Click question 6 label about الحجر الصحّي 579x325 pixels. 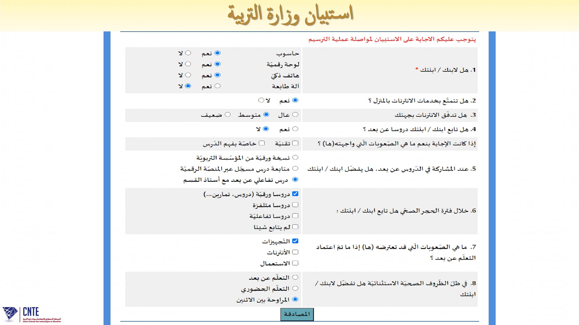406,211
